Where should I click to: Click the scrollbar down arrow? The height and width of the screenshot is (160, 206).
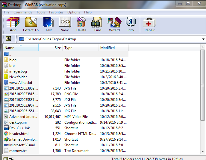tap(203, 151)
